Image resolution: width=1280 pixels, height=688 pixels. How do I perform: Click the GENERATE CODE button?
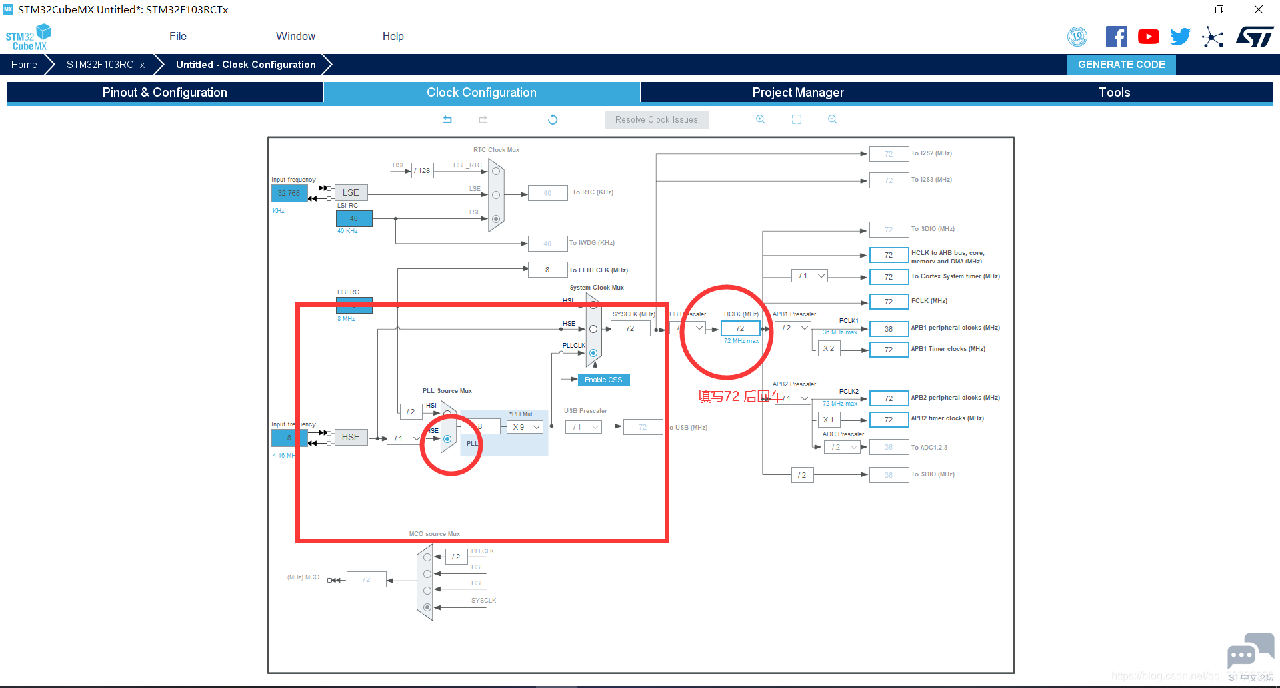pyautogui.click(x=1121, y=65)
